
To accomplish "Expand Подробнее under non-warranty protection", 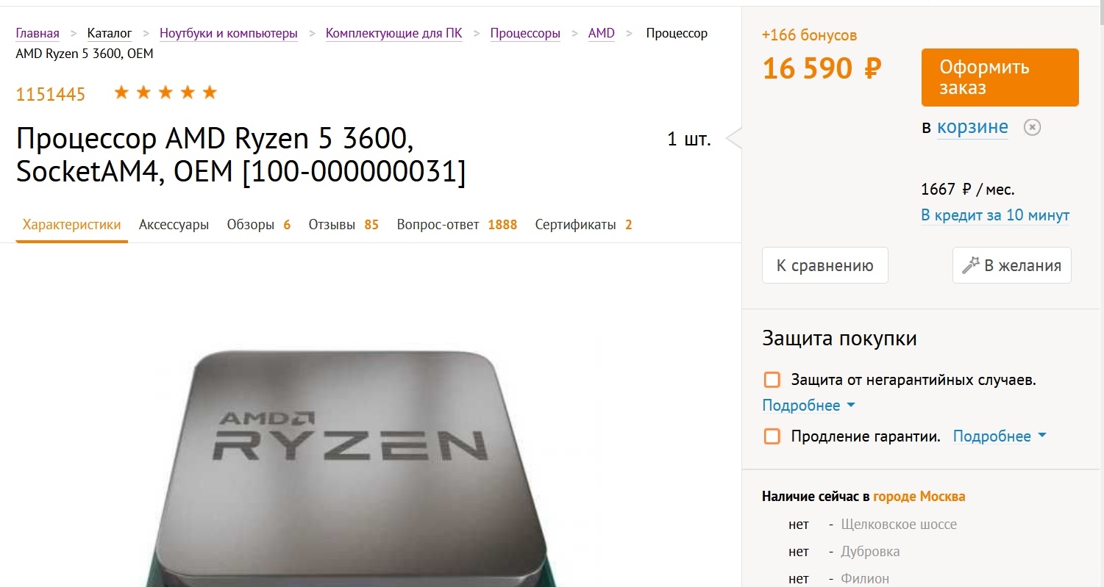I will [x=808, y=406].
